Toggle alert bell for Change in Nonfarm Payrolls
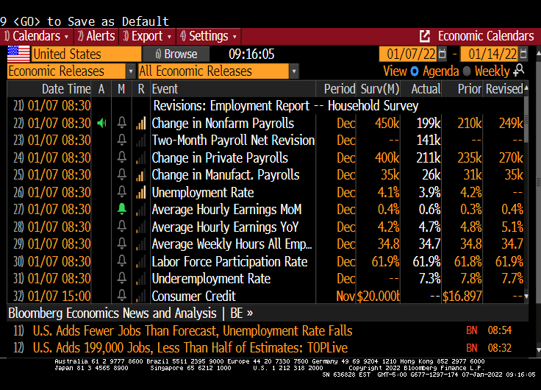541x390 pixels. (122, 124)
